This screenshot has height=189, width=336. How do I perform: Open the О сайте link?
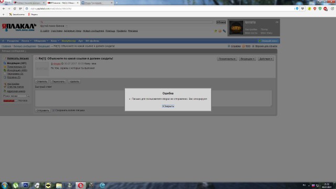point(45,31)
